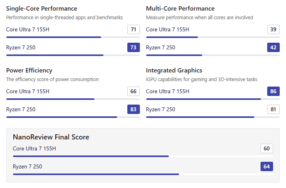The height and width of the screenshot is (188, 286).
Task: Click the Ryzen 7 250 Power Efficiency bar
Action: 62,117
